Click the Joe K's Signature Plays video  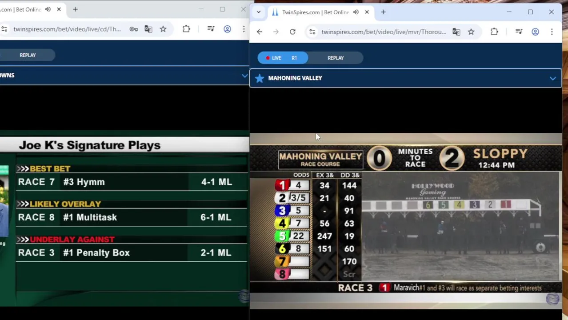click(124, 218)
